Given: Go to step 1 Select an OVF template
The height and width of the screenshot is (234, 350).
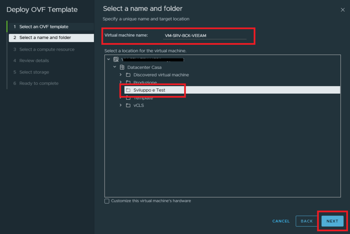Looking at the screenshot, I should pyautogui.click(x=44, y=27).
